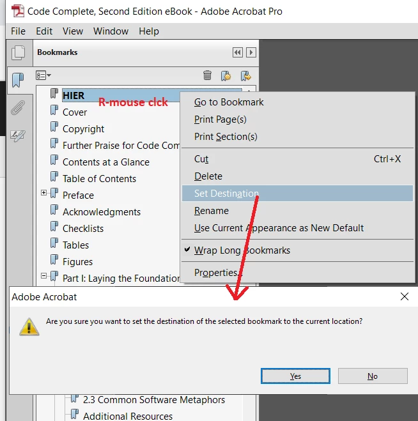The width and height of the screenshot is (418, 421).
Task: Open the Edit menu
Action: 44,31
